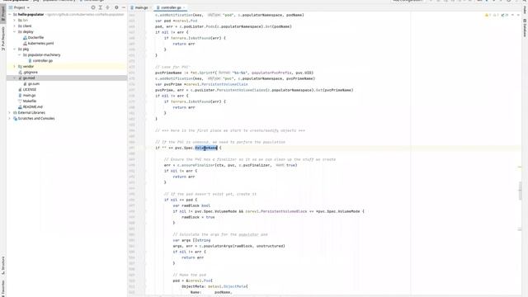The image size is (528, 297).
Task: Select go.mod file in project tree
Action: point(29,78)
